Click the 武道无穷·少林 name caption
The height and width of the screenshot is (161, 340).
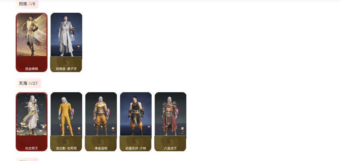click(136, 149)
